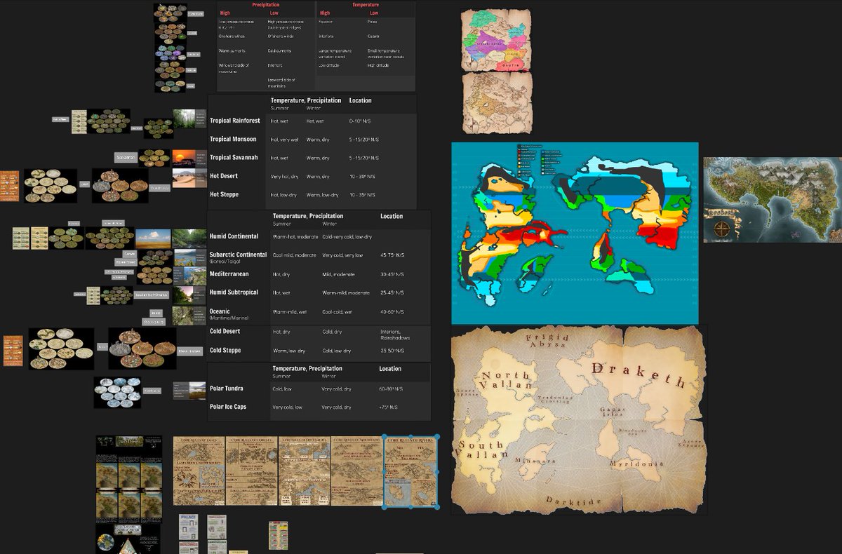Click the bottom-right handle of the Rivers sheet
This screenshot has width=842, height=554.
pyautogui.click(x=436, y=507)
